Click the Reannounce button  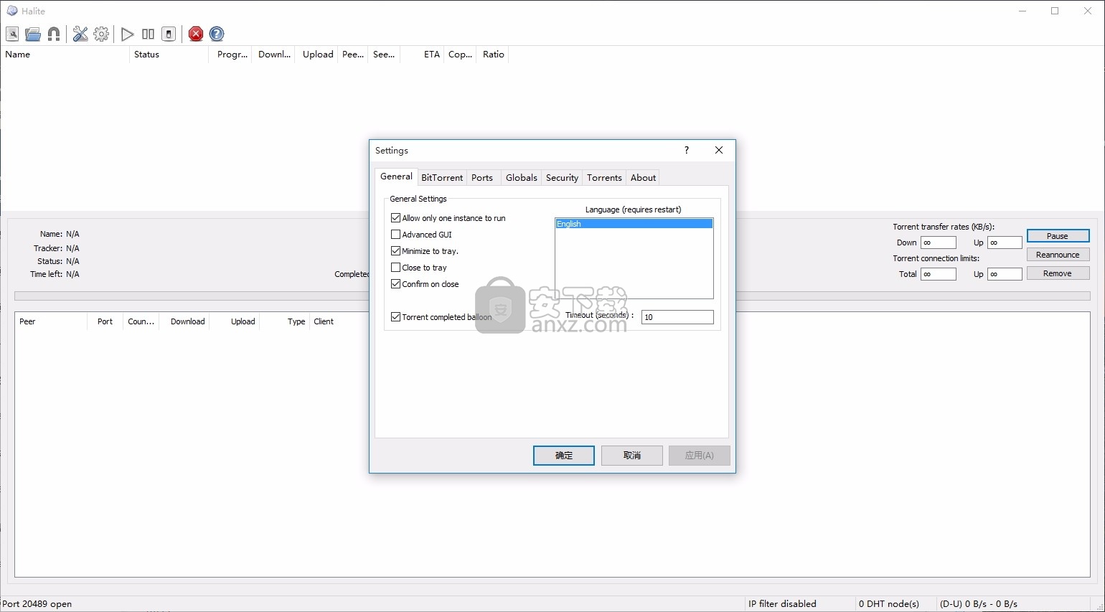point(1058,255)
